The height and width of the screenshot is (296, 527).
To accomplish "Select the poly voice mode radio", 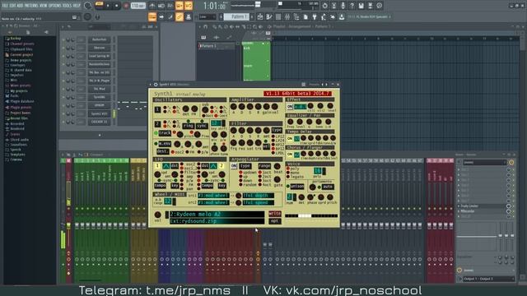I will [x=288, y=169].
